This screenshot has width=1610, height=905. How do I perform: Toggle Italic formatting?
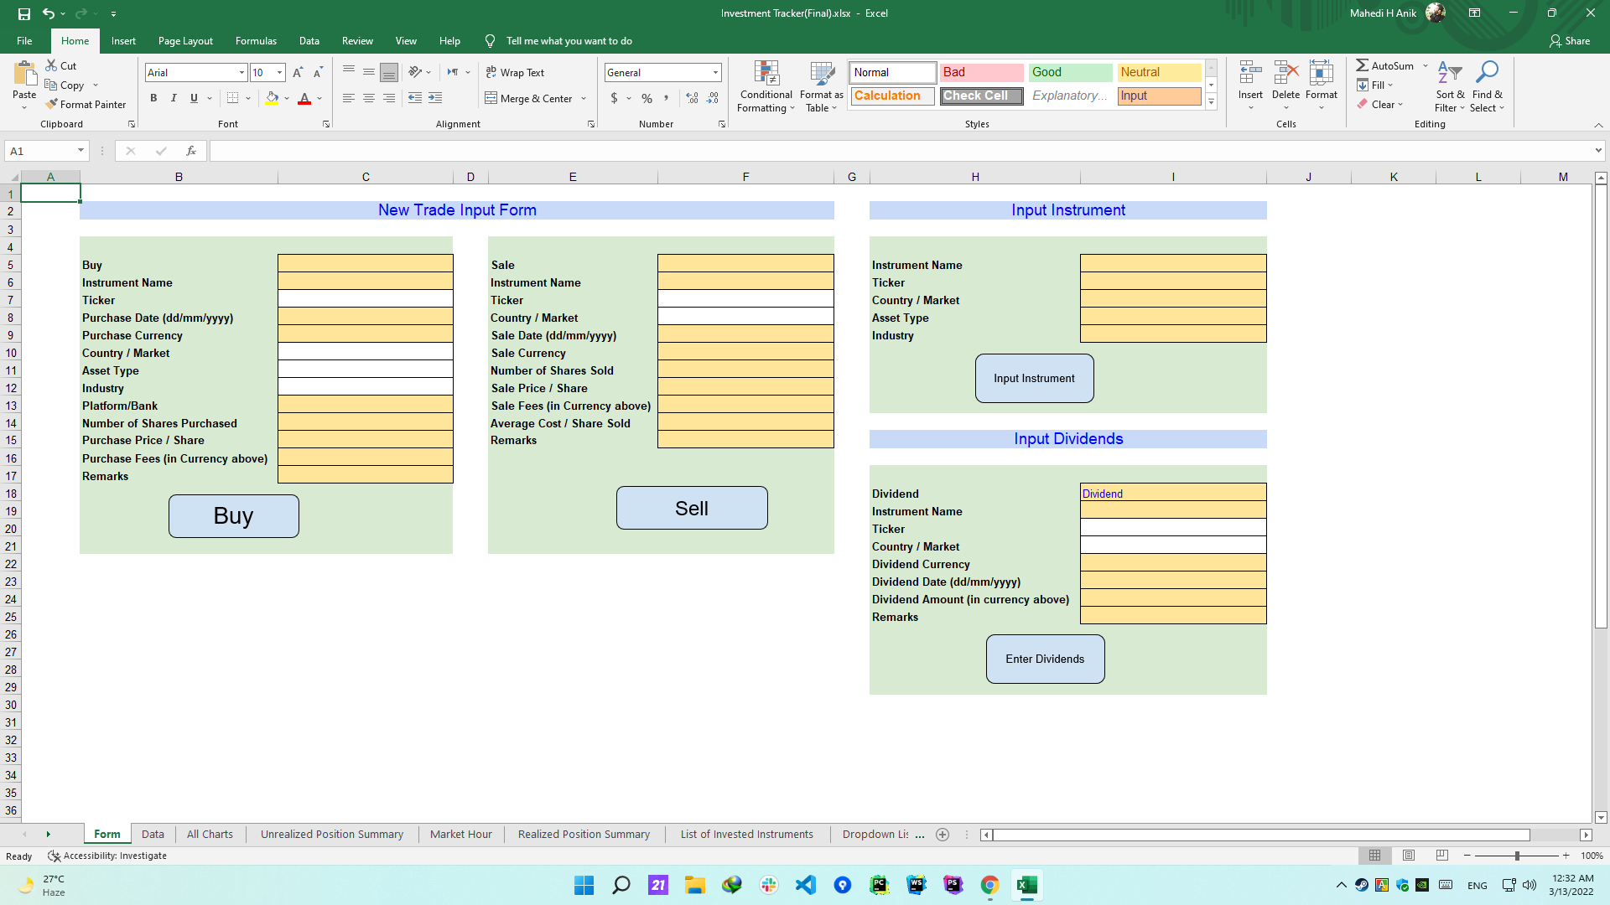(x=174, y=98)
